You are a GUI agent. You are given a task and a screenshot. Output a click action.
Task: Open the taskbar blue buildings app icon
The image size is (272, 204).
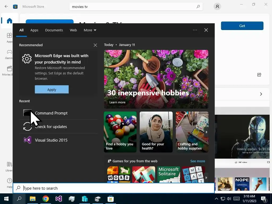(x=85, y=199)
